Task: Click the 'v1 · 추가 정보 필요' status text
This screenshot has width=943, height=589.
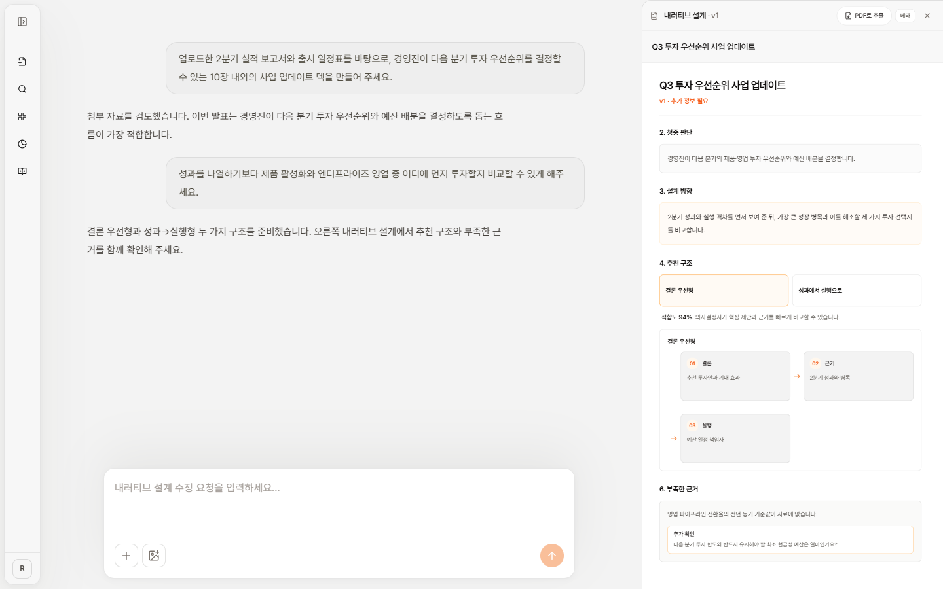Action: [x=684, y=101]
